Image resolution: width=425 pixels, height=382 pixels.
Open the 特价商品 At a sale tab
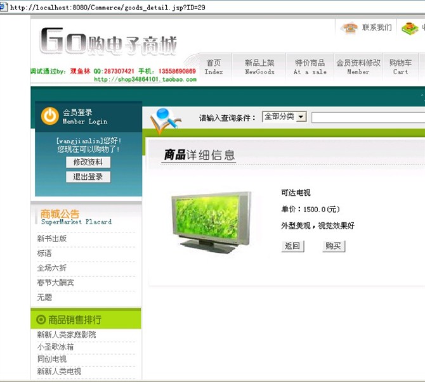click(310, 67)
